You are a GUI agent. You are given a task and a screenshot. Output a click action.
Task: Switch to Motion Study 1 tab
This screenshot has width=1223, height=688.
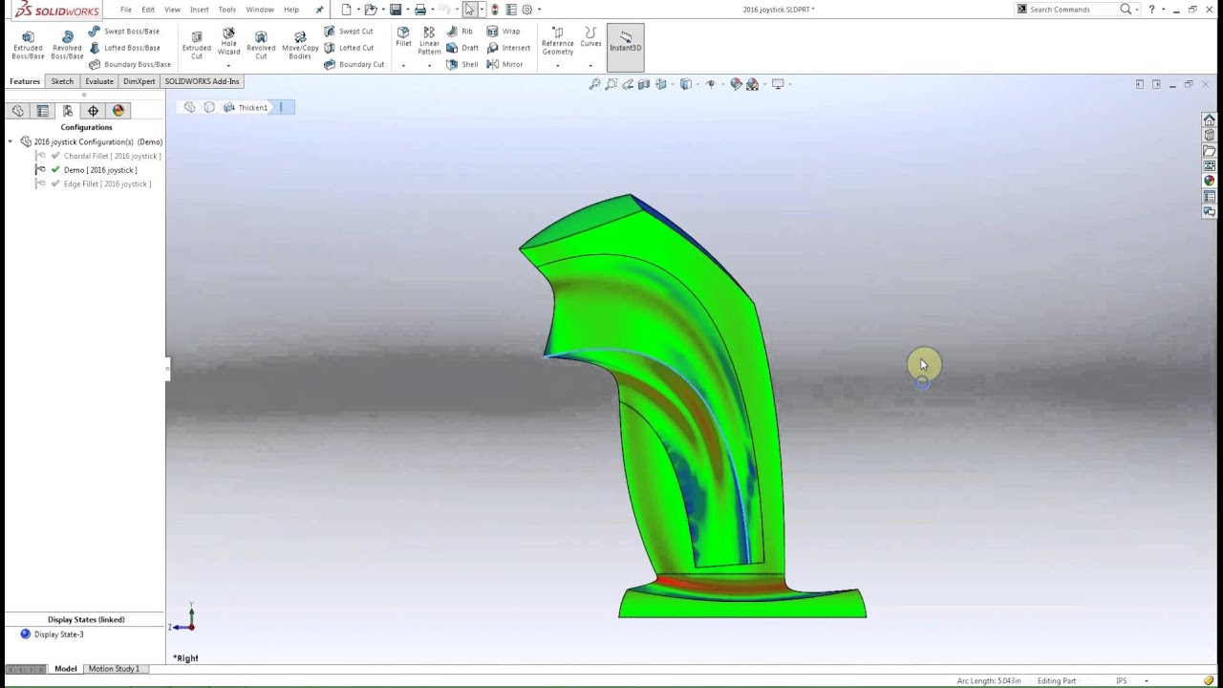114,669
